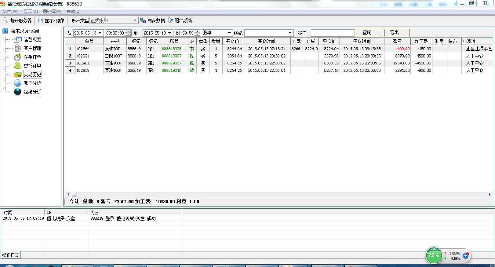The image size is (495, 267).
Task: Open the 从 start date dropdown
Action: coord(100,33)
